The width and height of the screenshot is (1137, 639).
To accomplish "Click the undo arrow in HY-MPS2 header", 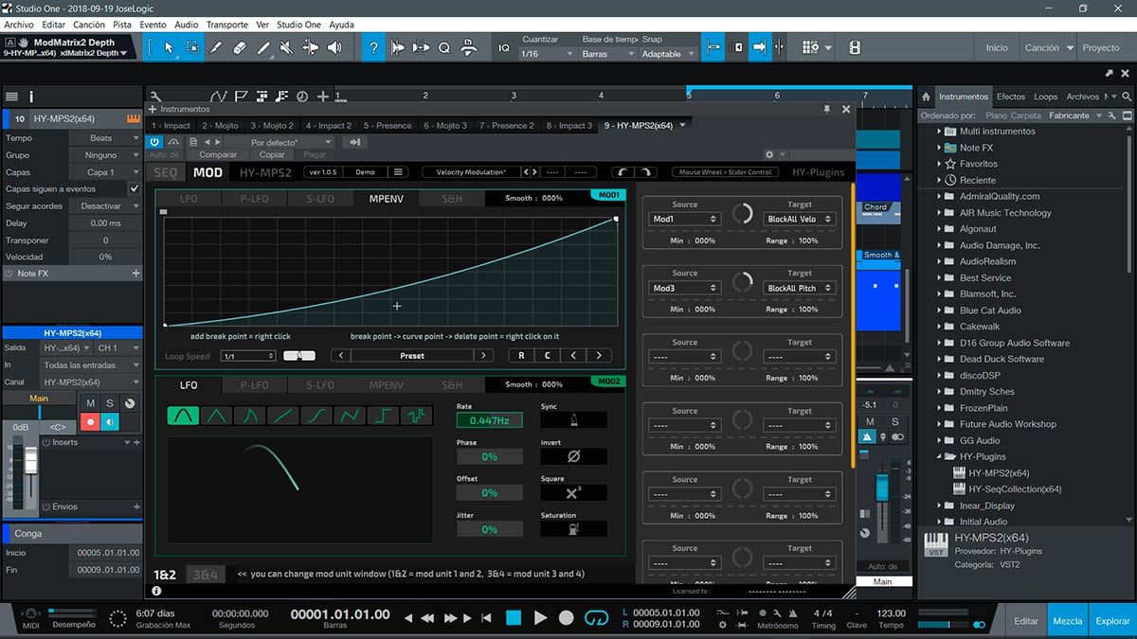I will (623, 172).
